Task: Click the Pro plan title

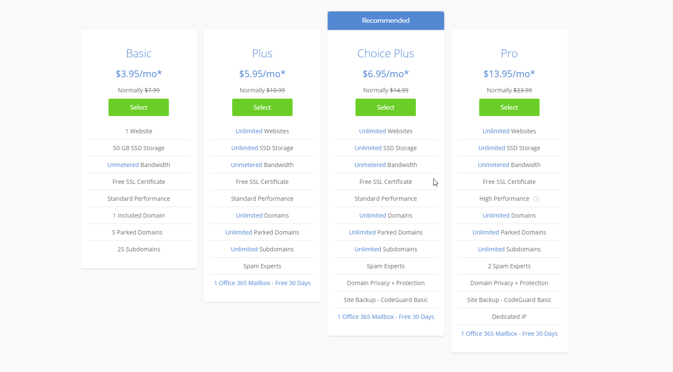Action: [x=509, y=54]
